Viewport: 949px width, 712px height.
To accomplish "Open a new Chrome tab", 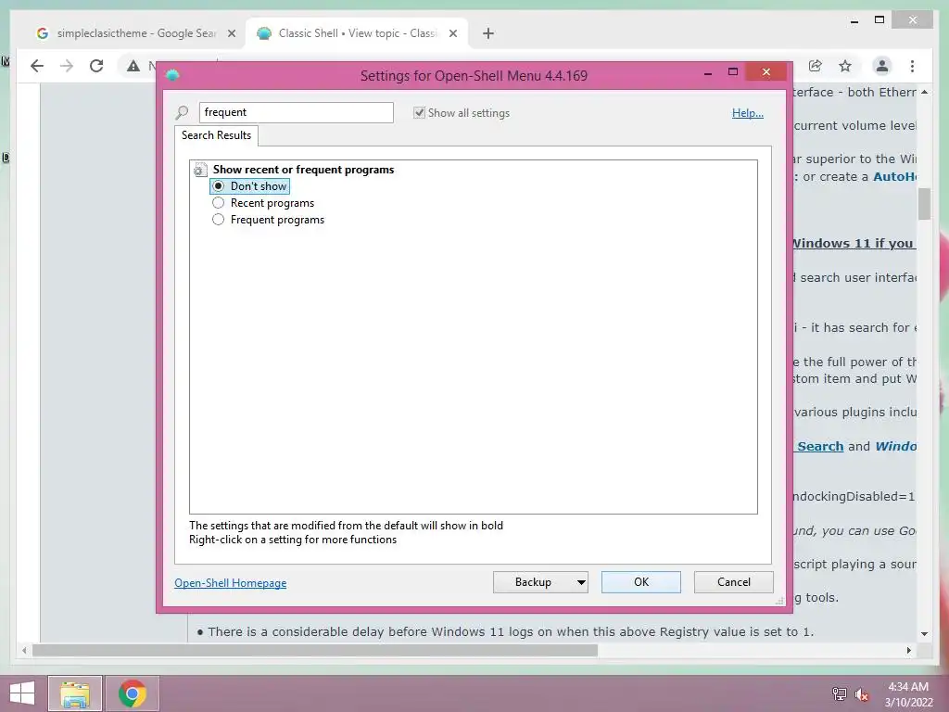I will point(488,34).
